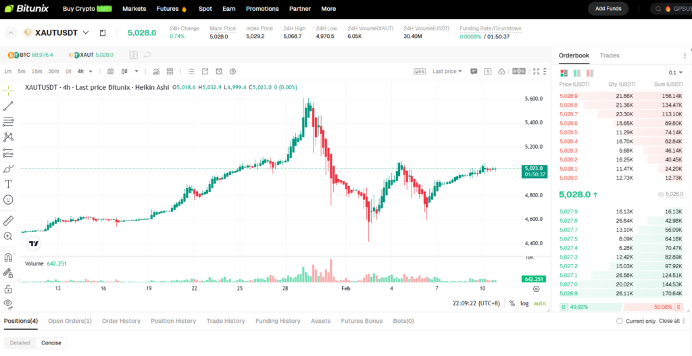Screen dimensions: 692x356
Task: Open the Last price dropdown
Action: [447, 72]
